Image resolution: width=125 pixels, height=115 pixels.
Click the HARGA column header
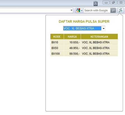[x=72, y=37]
